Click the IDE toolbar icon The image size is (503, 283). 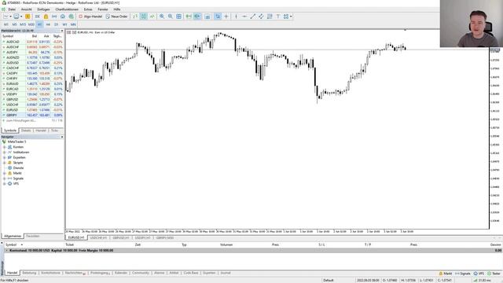(x=37, y=17)
